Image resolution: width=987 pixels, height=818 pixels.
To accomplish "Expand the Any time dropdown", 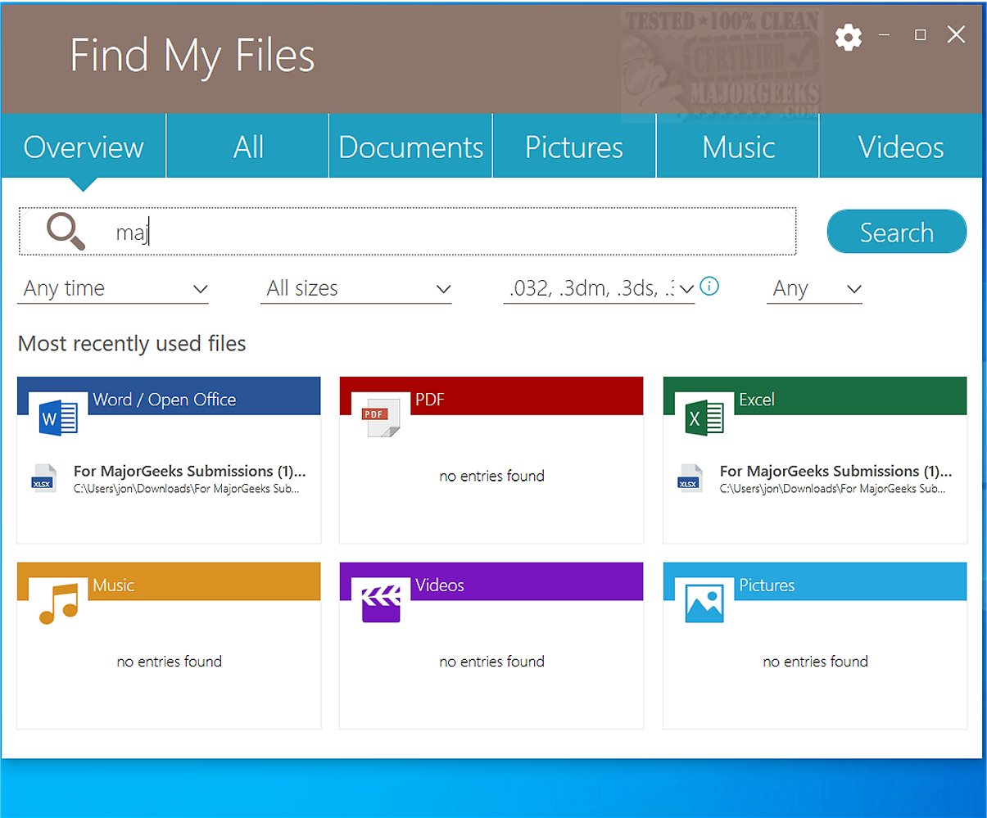I will (113, 289).
